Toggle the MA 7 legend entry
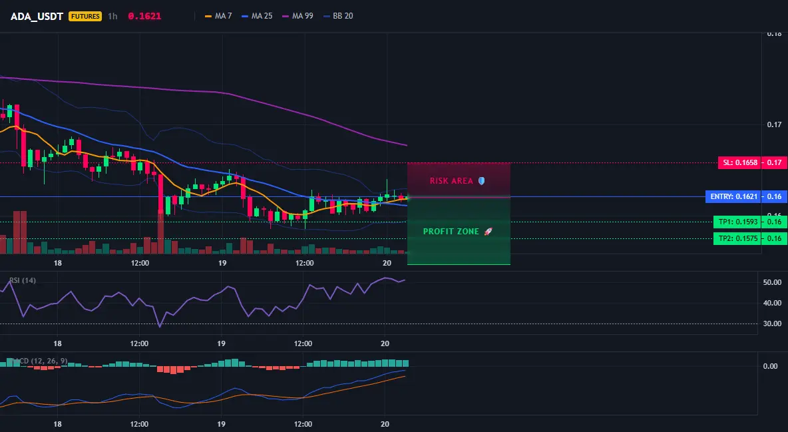Viewport: 788px width, 432px height. (218, 16)
